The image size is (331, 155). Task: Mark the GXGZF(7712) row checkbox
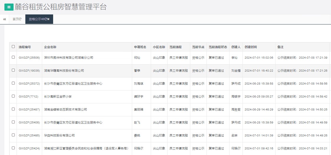click(x=13, y=96)
